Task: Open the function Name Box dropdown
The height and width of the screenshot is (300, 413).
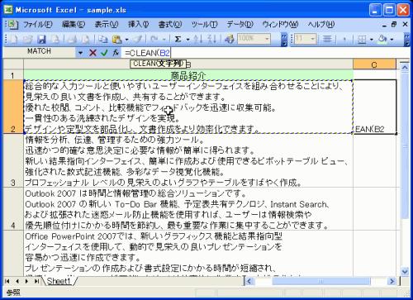Action: click(80, 53)
